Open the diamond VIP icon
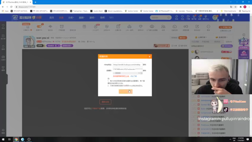 (140, 27)
